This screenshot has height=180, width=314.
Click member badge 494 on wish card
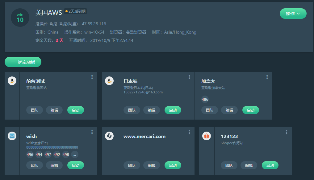[39, 155]
